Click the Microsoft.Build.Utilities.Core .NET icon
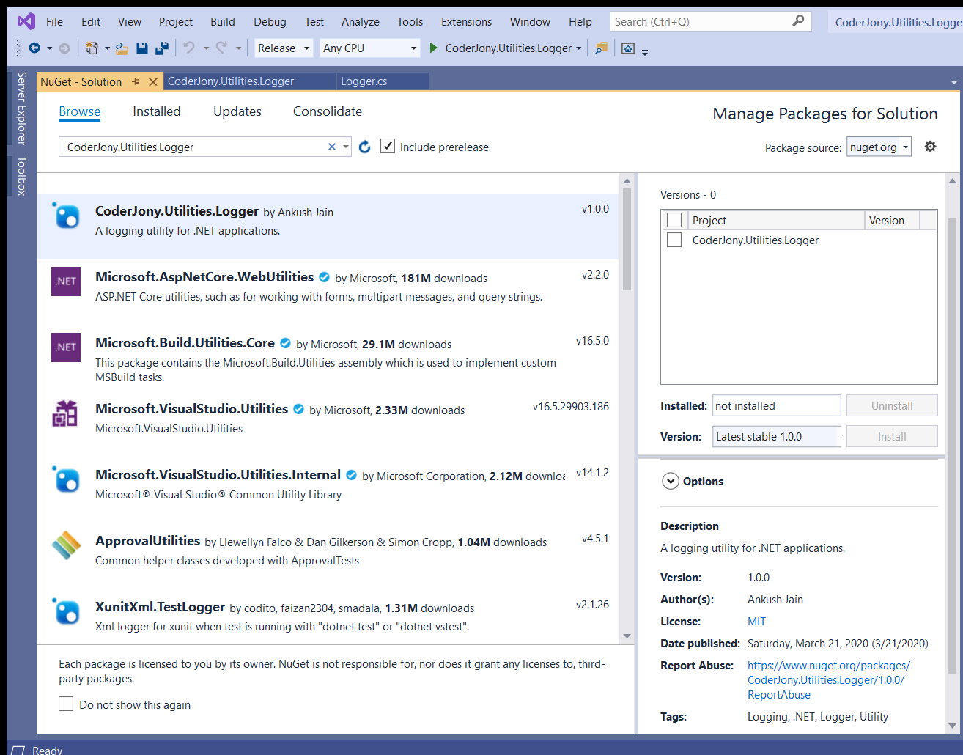The image size is (963, 755). [x=66, y=347]
